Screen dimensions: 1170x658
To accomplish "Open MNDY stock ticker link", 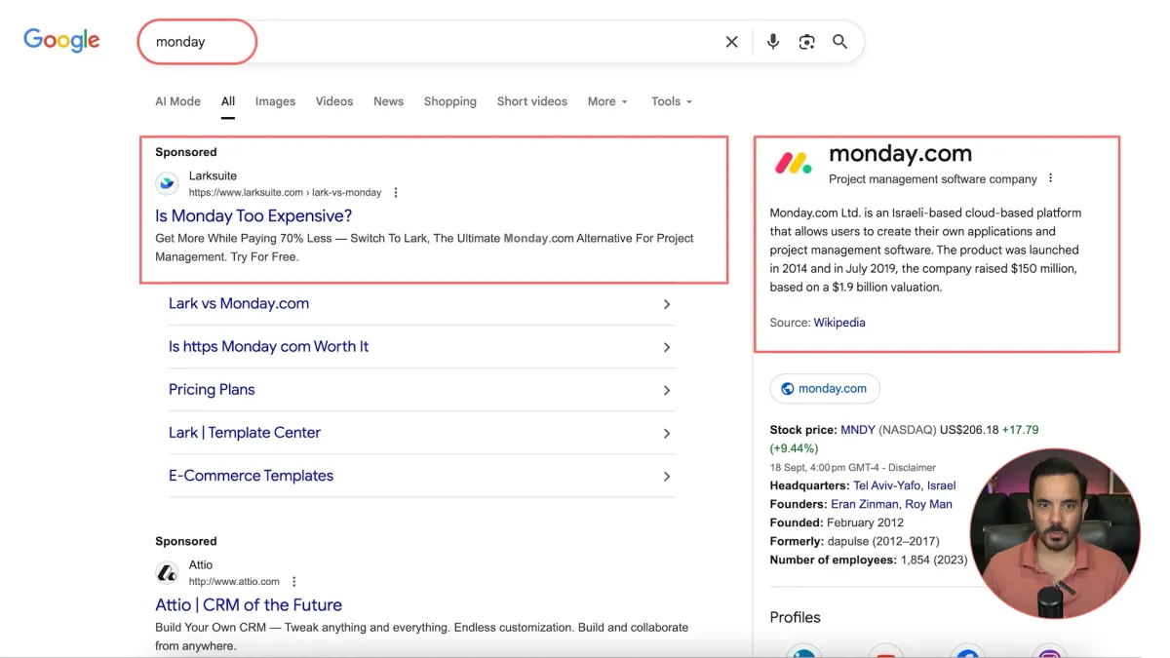I will [858, 429].
